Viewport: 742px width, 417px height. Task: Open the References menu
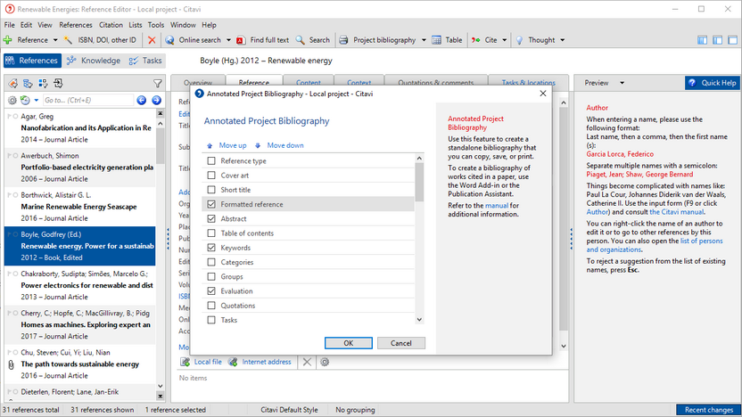click(x=76, y=25)
